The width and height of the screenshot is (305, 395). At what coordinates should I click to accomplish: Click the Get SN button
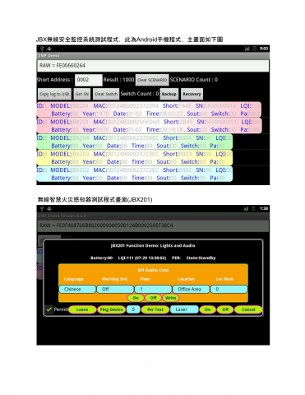tap(82, 94)
